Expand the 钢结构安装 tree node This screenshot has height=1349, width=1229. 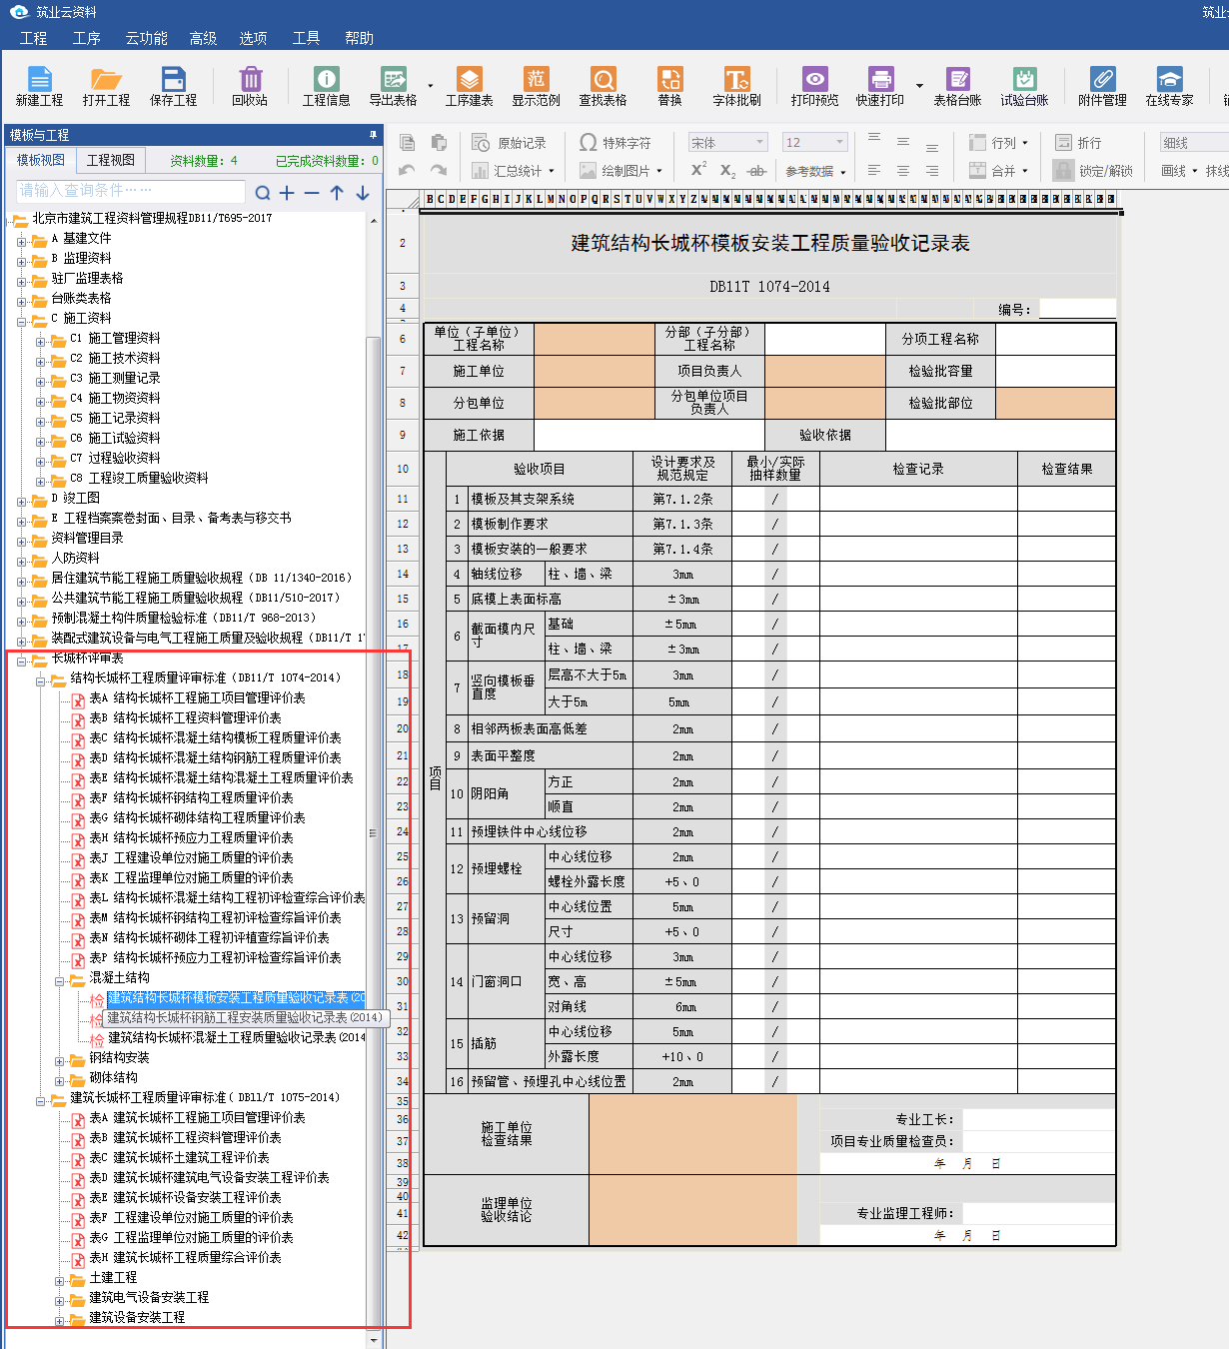[60, 1059]
